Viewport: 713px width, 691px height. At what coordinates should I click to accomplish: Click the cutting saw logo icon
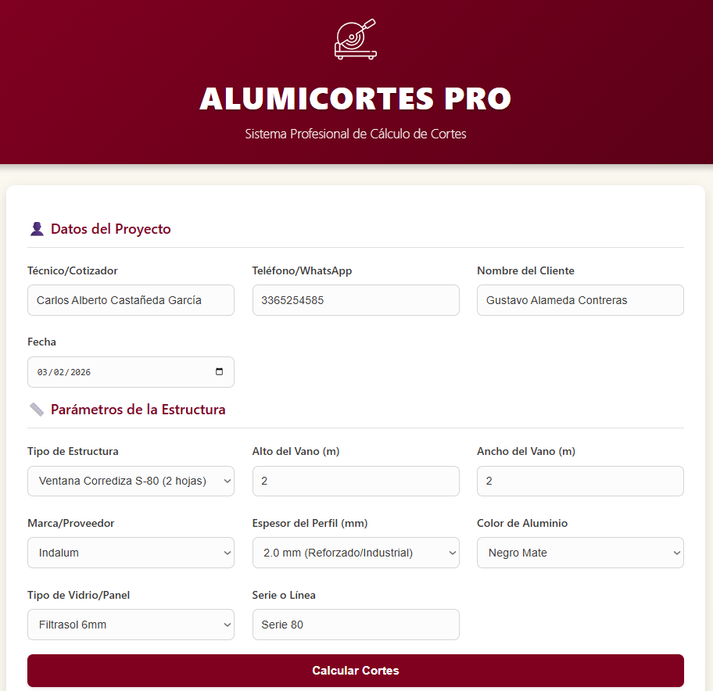point(356,38)
